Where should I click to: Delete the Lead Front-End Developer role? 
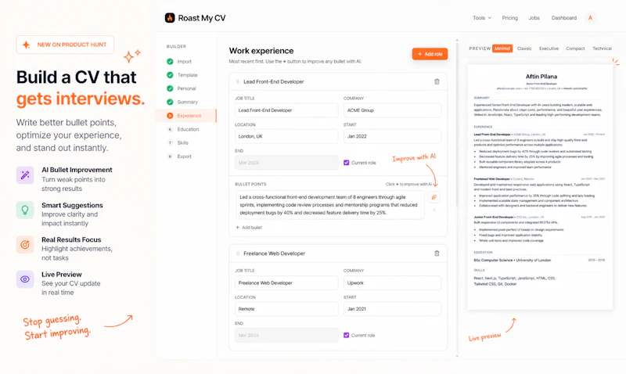(437, 81)
